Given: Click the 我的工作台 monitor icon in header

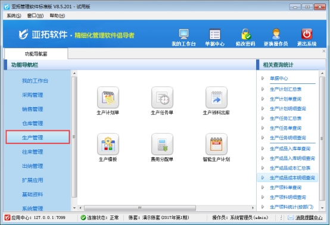Looking at the screenshot, I should click(183, 34).
